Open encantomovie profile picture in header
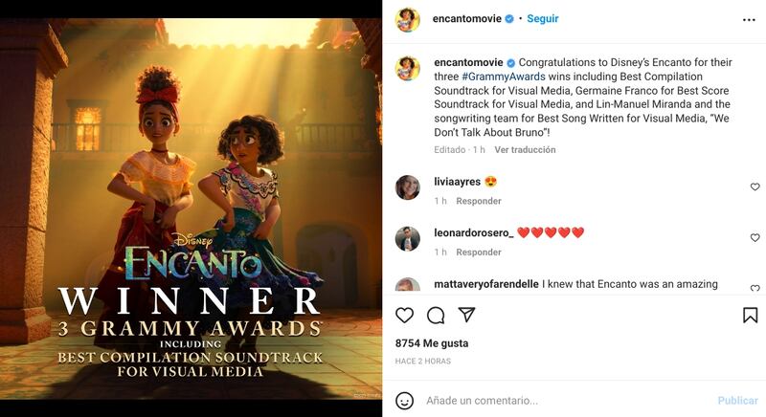The image size is (766, 417). click(408, 19)
